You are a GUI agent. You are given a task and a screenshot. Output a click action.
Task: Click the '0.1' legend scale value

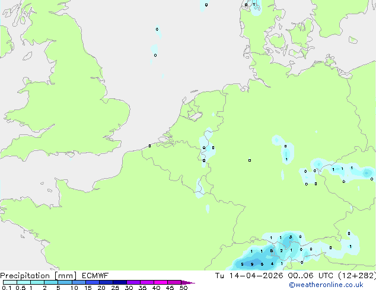pos(7,288)
